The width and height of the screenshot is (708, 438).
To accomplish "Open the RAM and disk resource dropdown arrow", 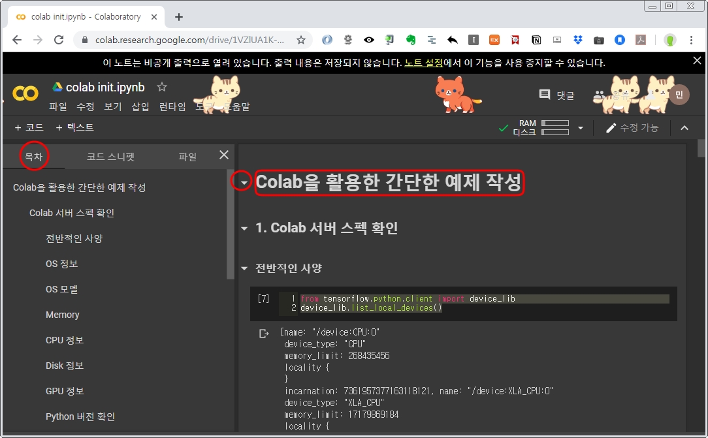I will pyautogui.click(x=581, y=128).
